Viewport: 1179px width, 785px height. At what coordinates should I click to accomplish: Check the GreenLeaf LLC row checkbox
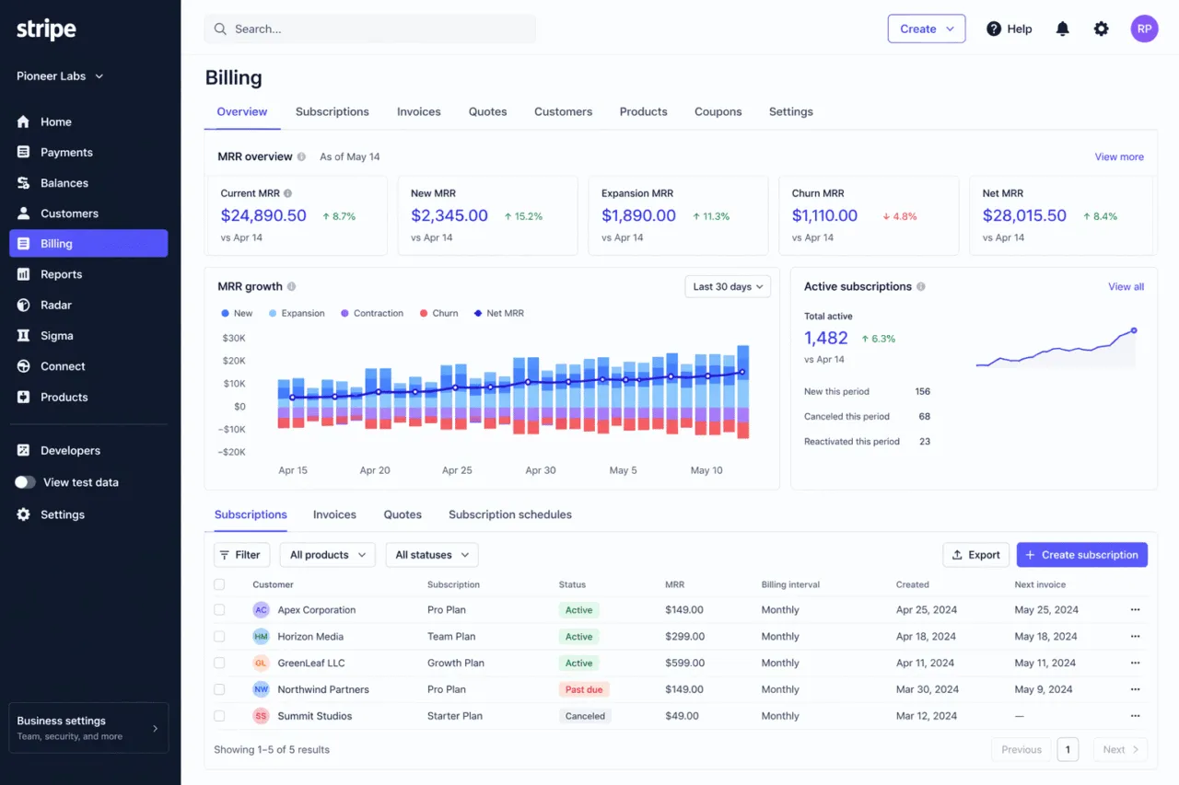coord(219,663)
